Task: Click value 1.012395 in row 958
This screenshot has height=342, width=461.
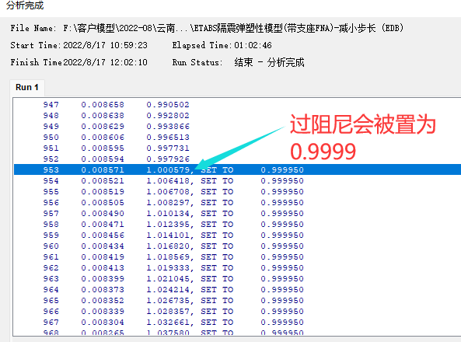Action: 168,225
